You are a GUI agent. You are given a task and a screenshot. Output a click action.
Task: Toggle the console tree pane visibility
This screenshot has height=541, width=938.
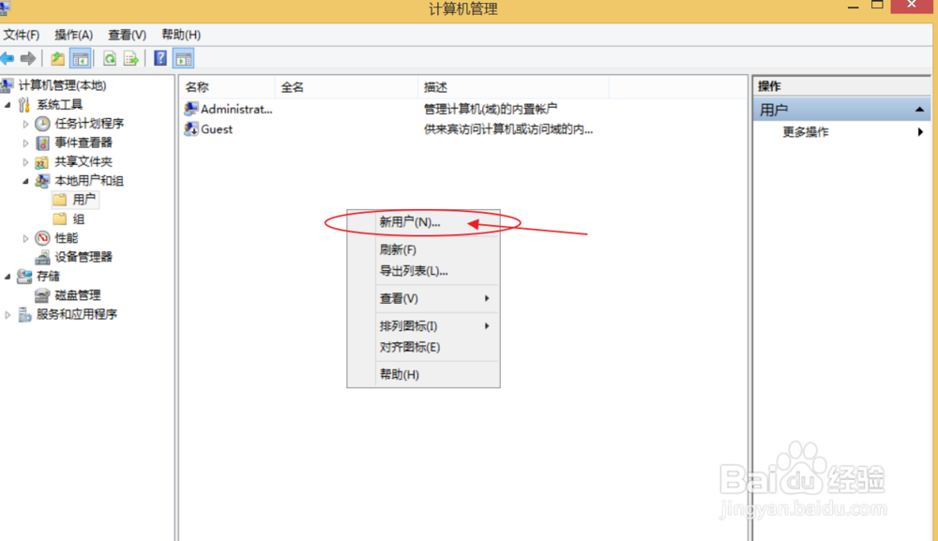pyautogui.click(x=81, y=57)
